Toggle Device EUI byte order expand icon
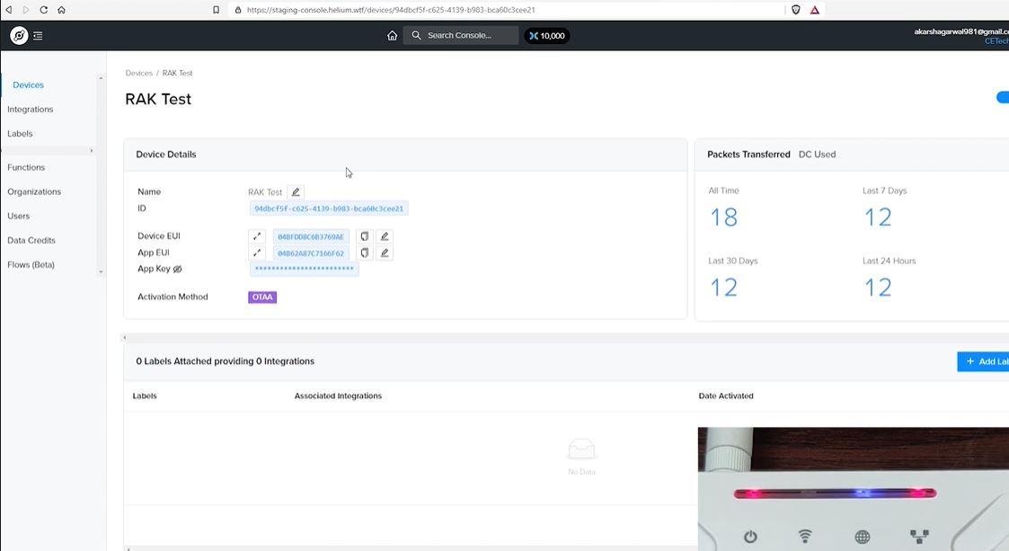 click(257, 236)
